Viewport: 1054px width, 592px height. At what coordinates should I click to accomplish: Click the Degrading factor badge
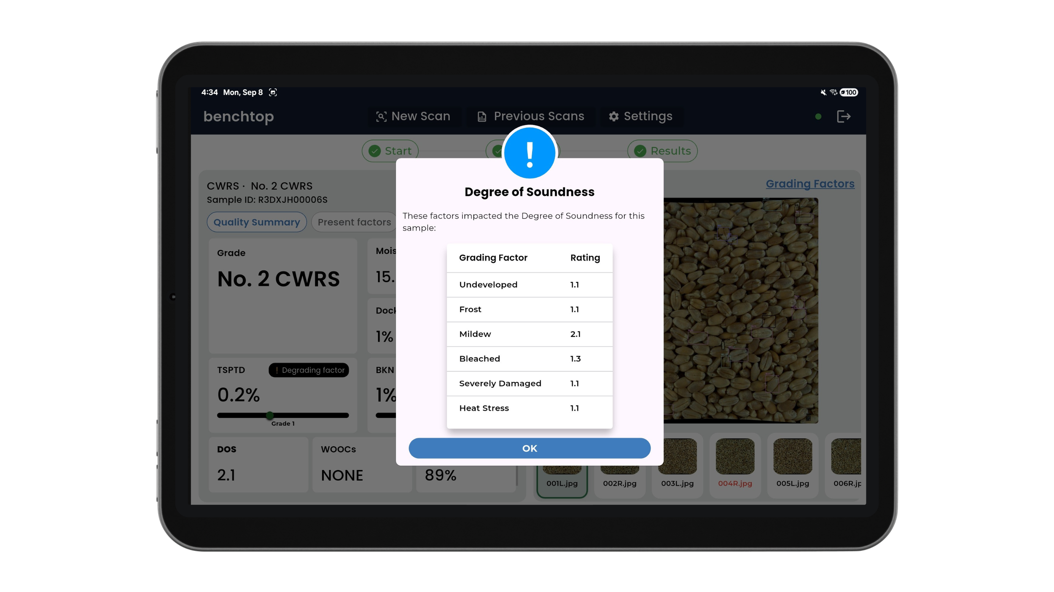pyautogui.click(x=309, y=370)
